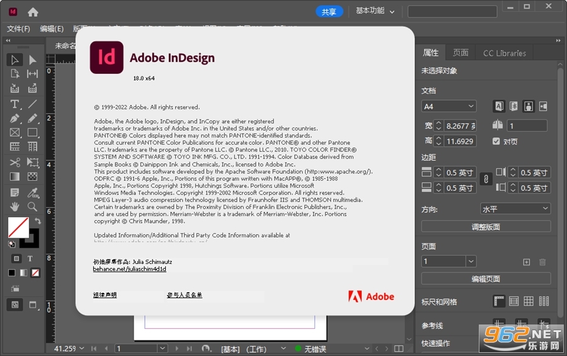Viewport: 567px width, 356px height.
Task: Switch to the CC Libraries tab
Action: tap(505, 53)
